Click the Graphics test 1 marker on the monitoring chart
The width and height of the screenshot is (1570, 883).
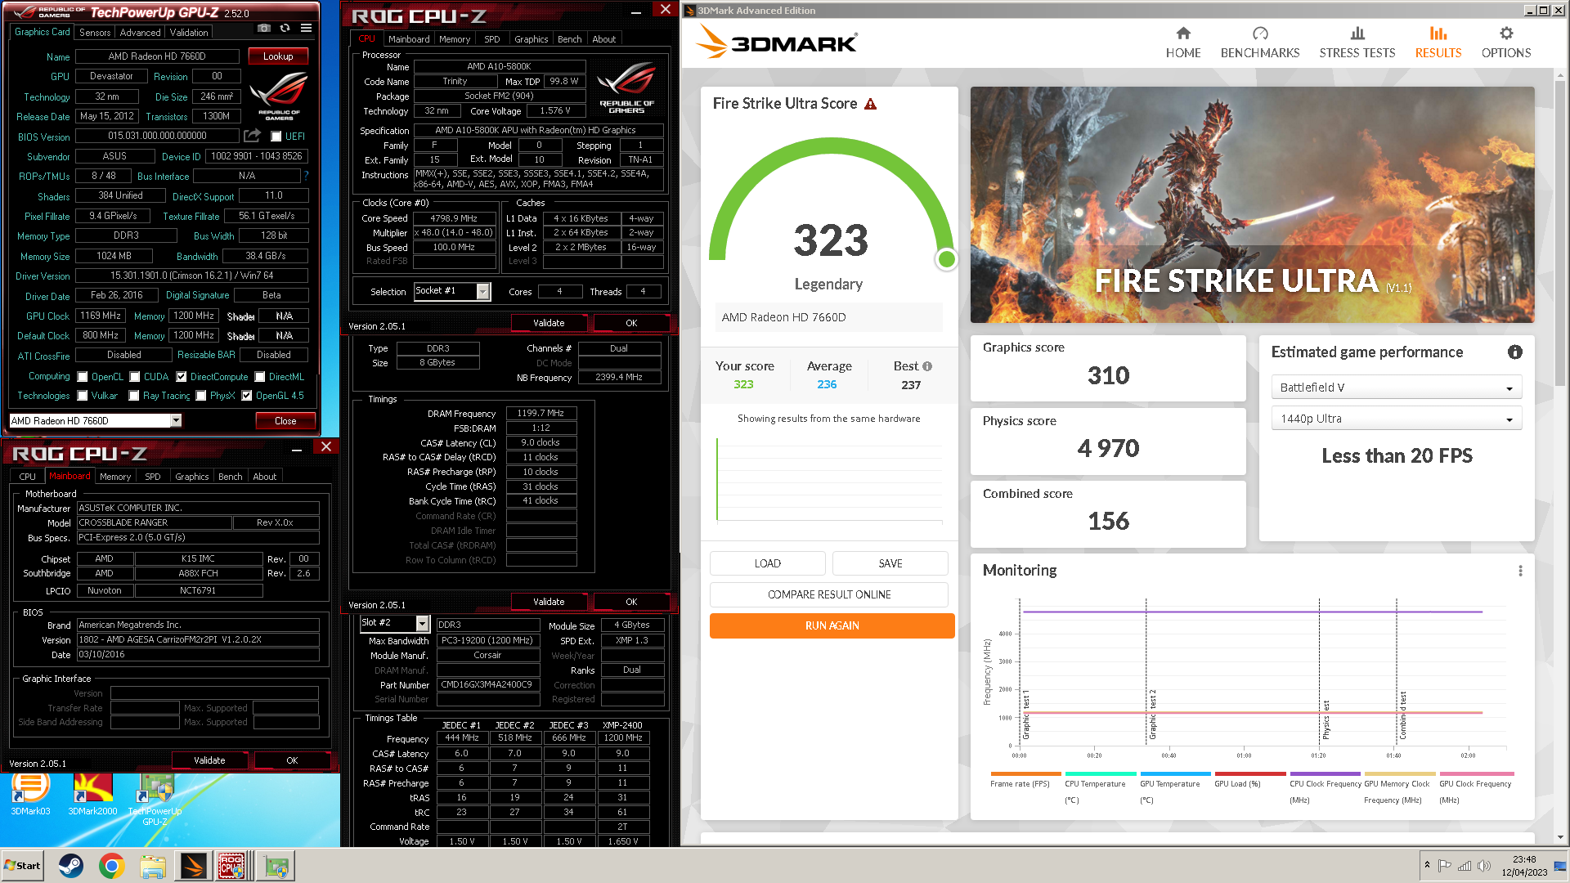pyautogui.click(x=1025, y=714)
